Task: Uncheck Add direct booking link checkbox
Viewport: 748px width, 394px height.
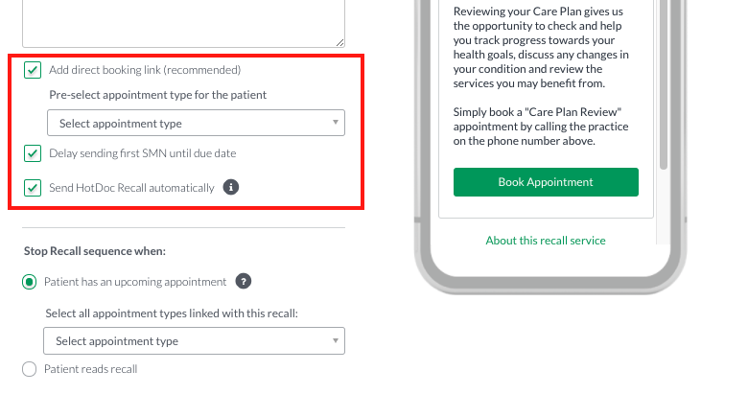Action: click(33, 70)
